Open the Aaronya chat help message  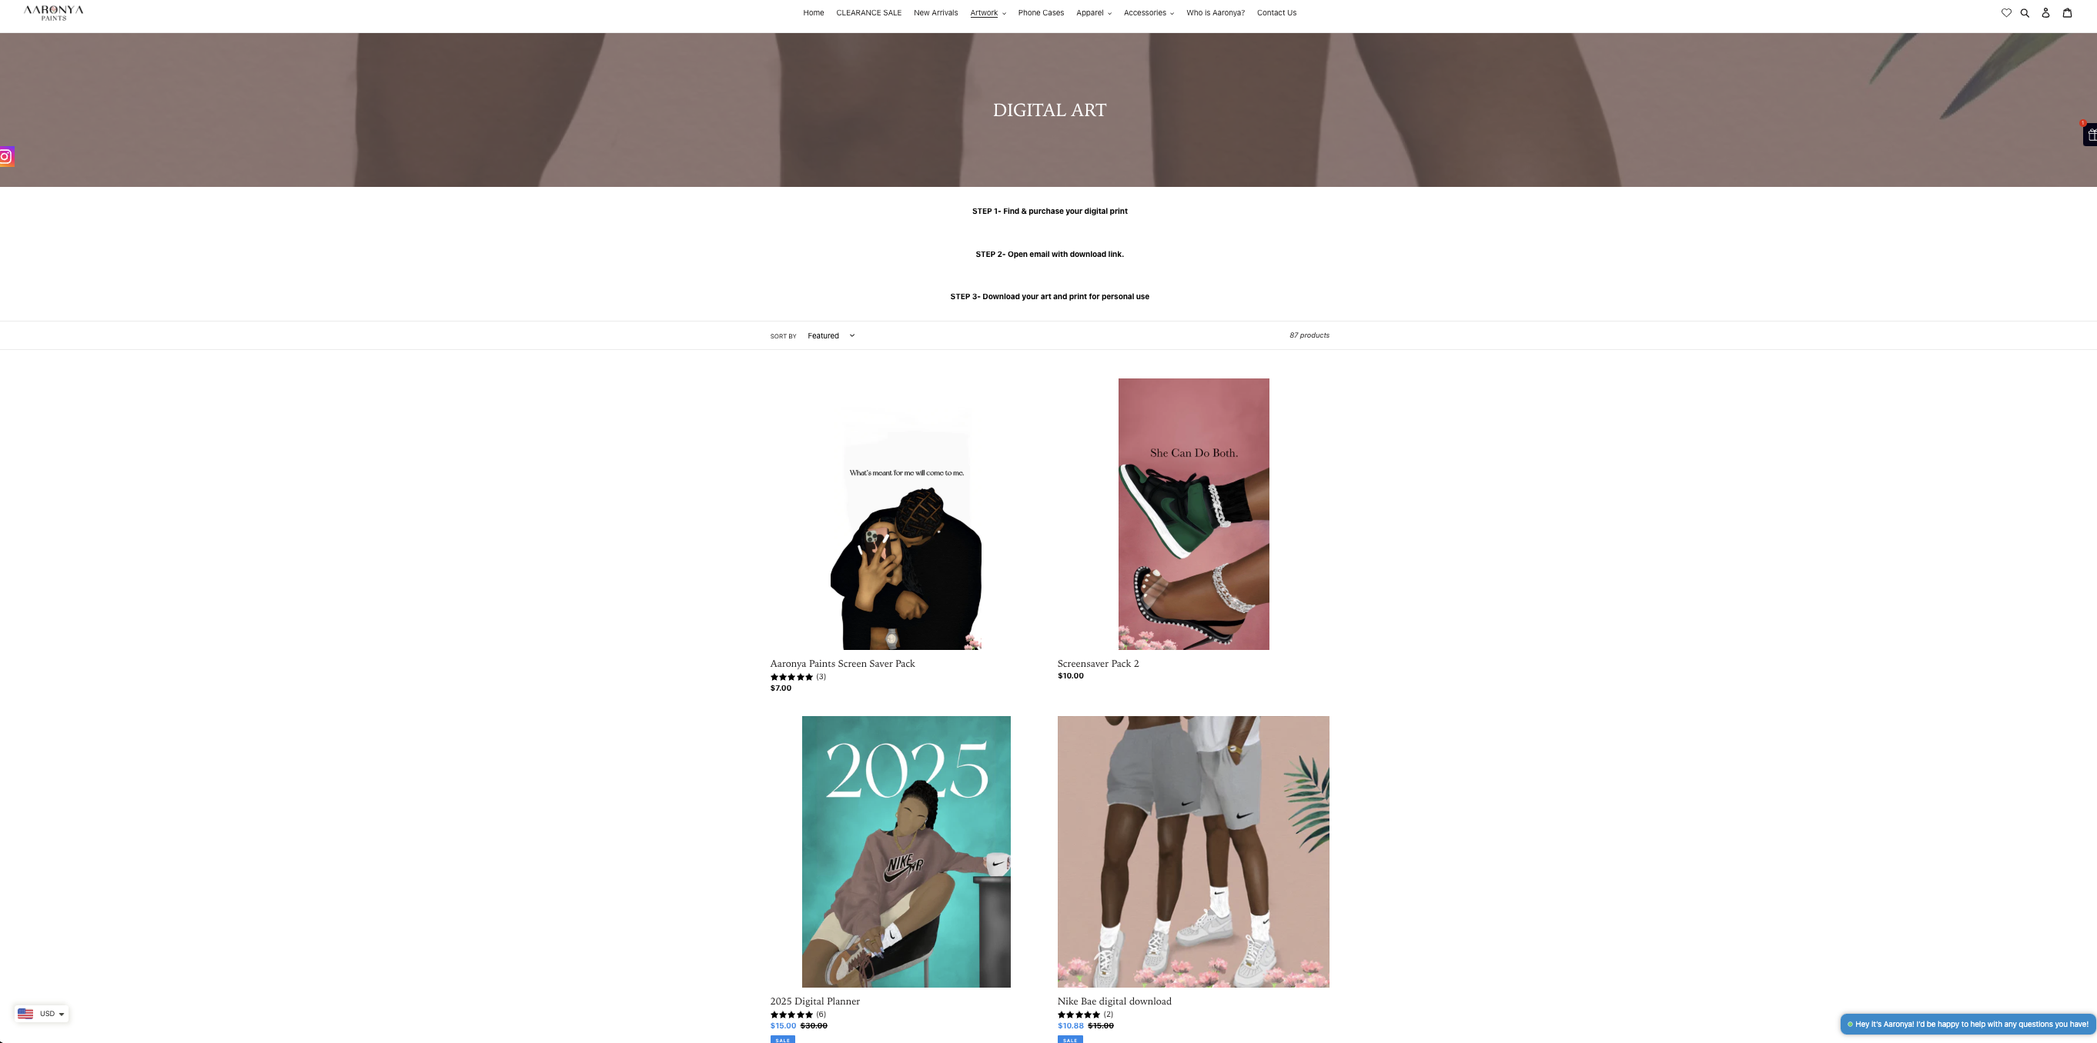point(1968,1025)
